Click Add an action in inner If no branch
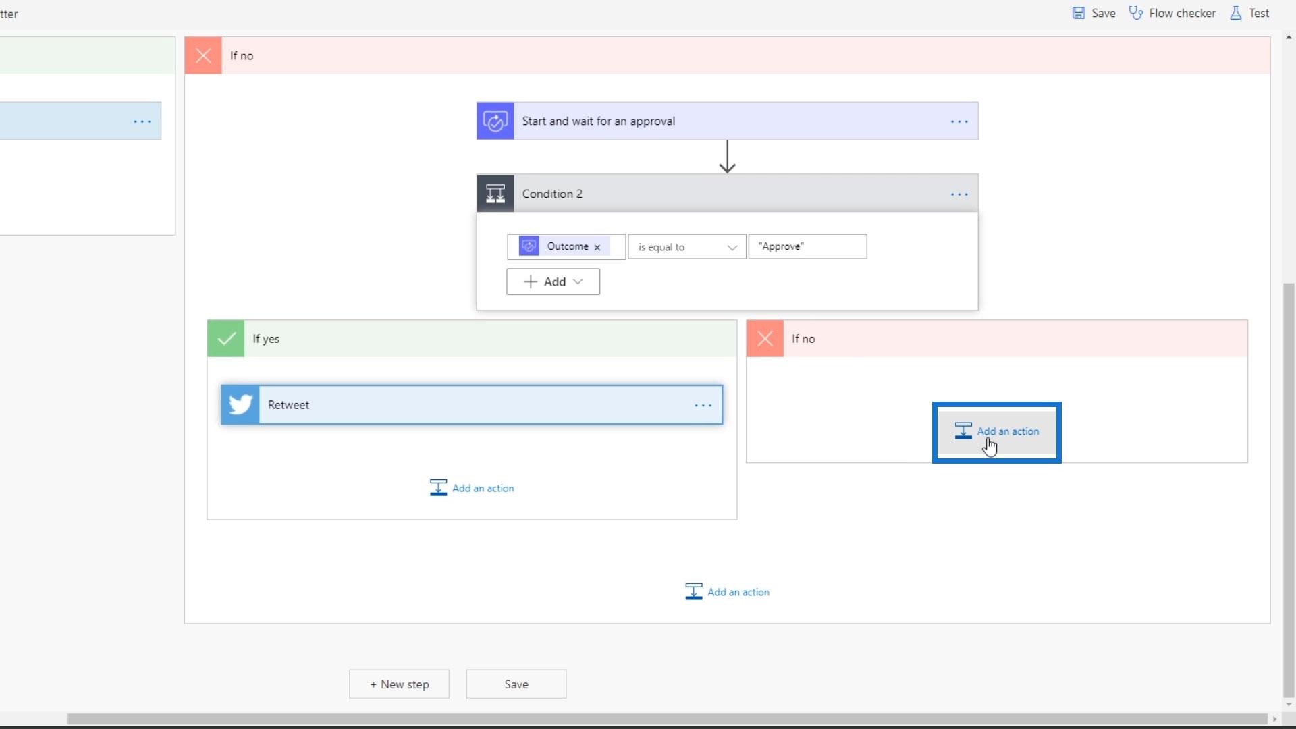Image resolution: width=1296 pixels, height=729 pixels. (997, 432)
